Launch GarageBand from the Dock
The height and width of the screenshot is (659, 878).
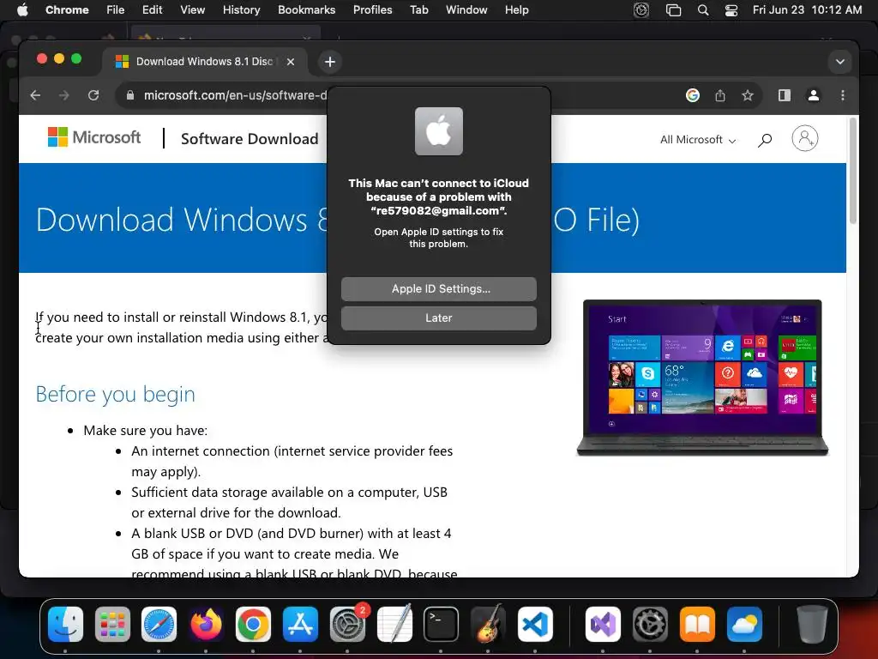click(x=488, y=624)
